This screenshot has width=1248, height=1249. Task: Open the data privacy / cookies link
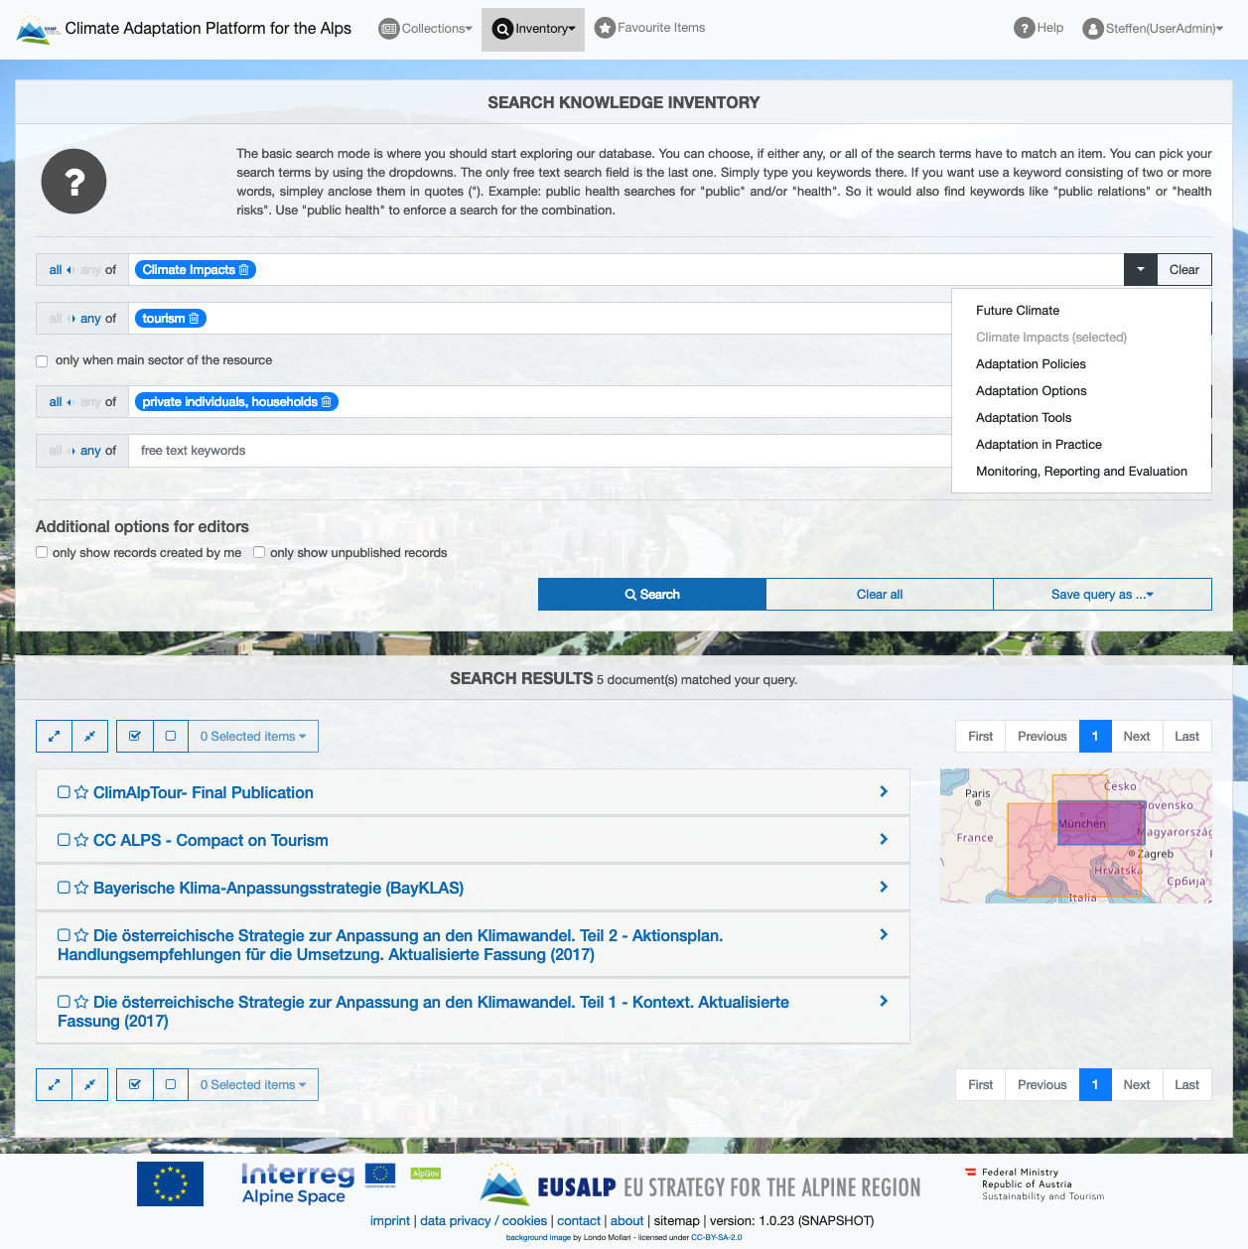tap(484, 1220)
